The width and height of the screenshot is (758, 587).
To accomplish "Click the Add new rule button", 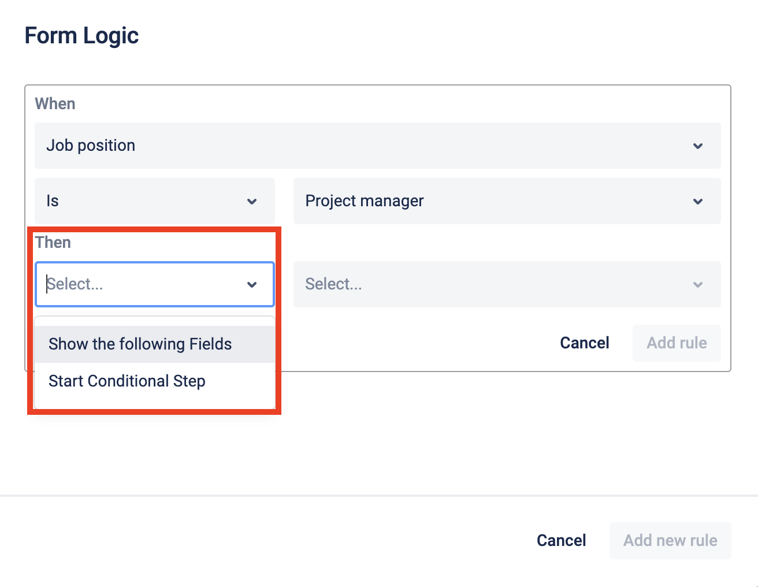I will point(670,541).
